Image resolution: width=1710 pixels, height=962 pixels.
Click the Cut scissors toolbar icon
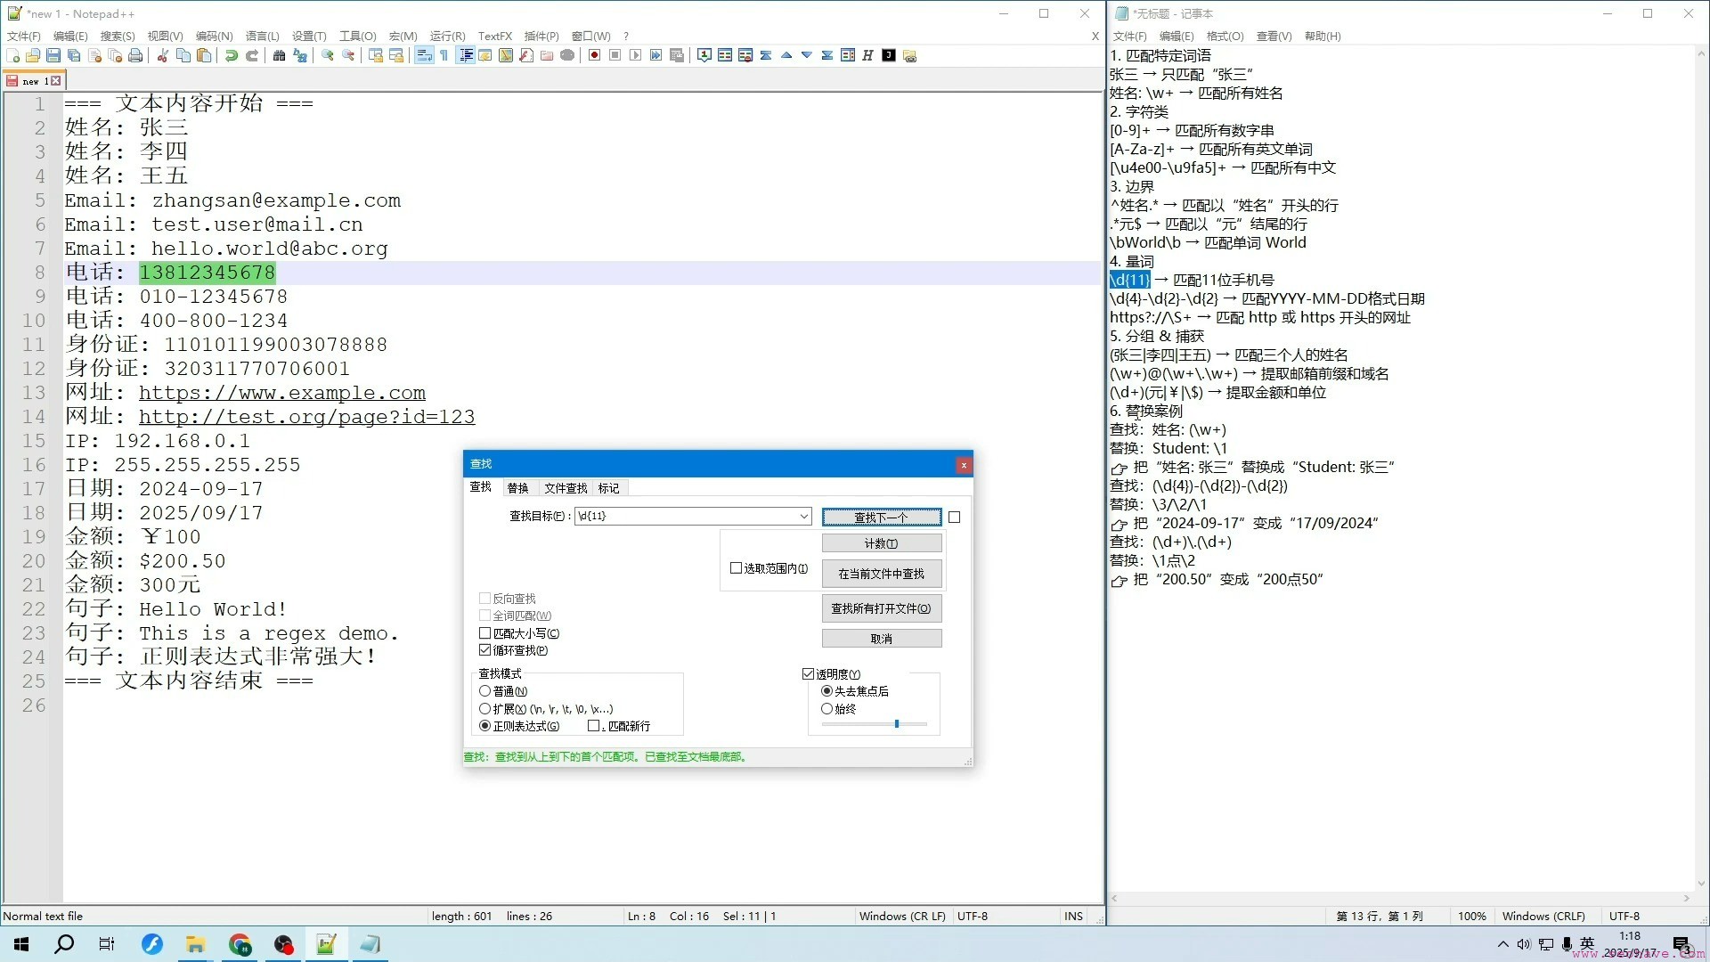click(x=162, y=55)
